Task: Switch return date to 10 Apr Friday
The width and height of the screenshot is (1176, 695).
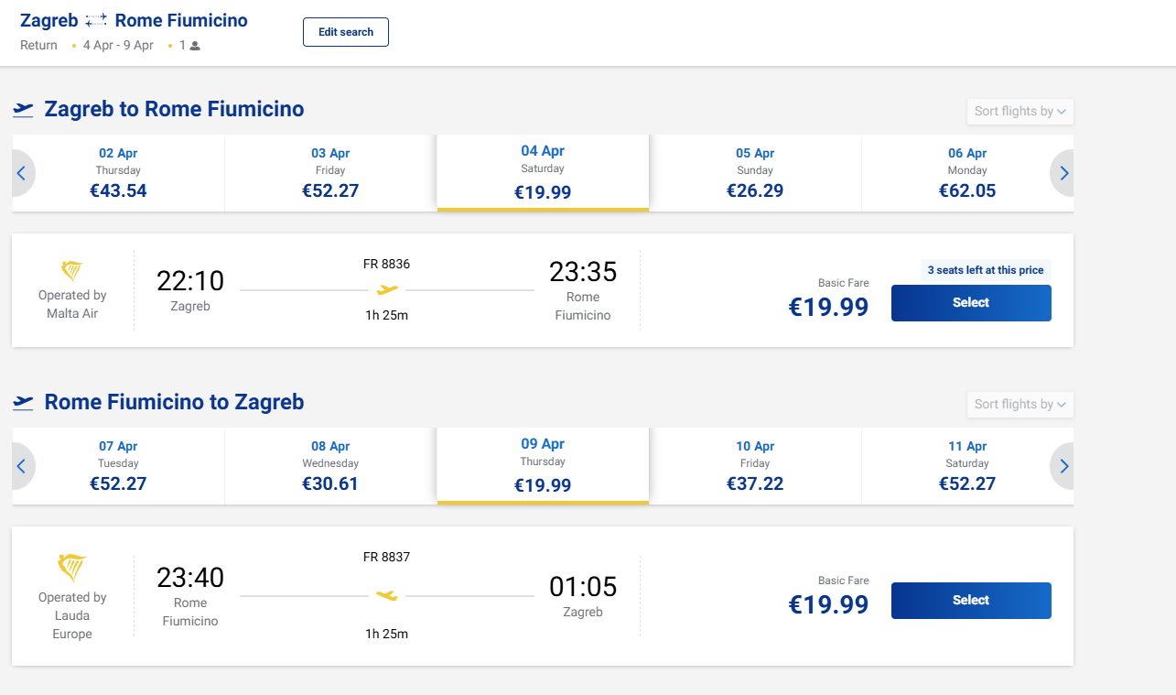Action: (755, 466)
